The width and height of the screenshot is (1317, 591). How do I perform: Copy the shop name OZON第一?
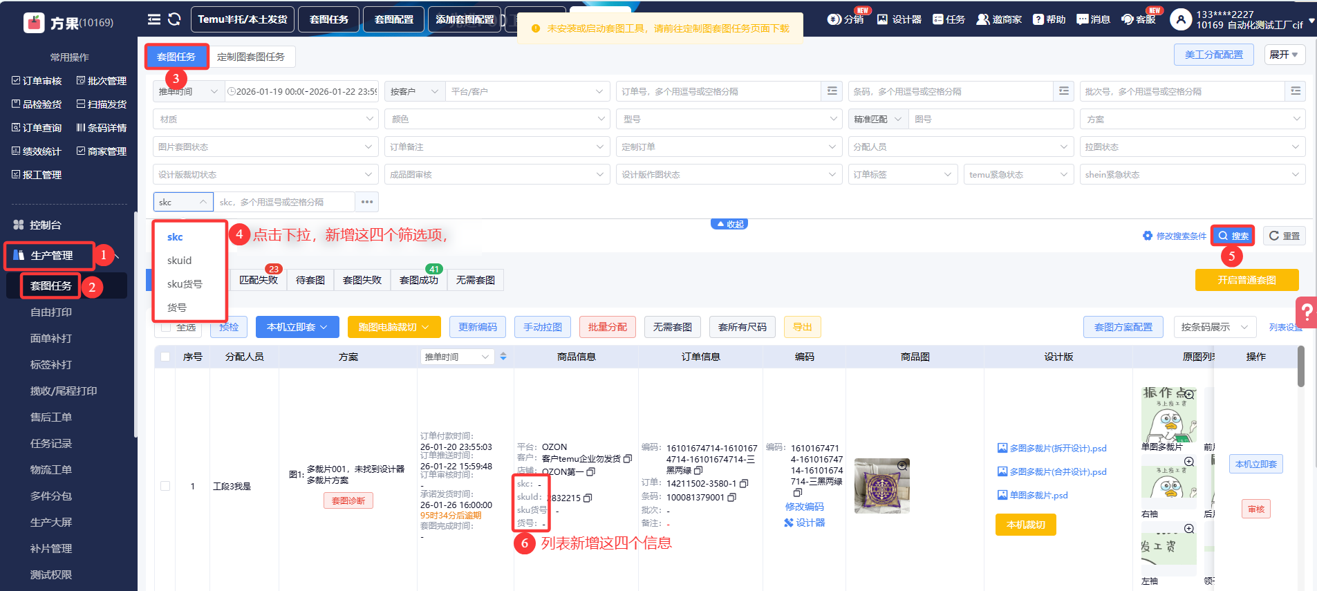[x=590, y=472]
